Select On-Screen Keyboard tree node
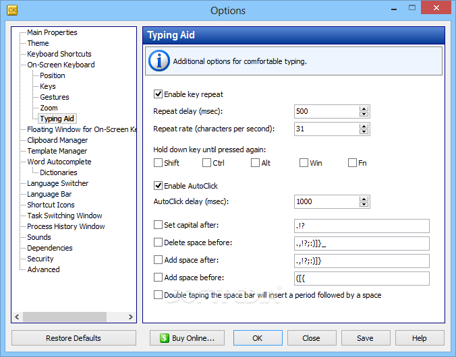 [x=61, y=65]
